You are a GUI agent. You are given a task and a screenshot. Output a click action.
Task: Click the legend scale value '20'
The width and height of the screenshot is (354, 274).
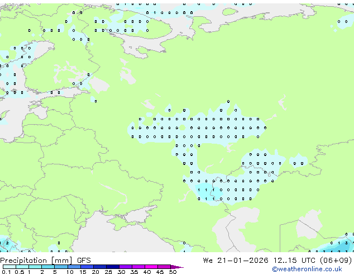coord(95,272)
